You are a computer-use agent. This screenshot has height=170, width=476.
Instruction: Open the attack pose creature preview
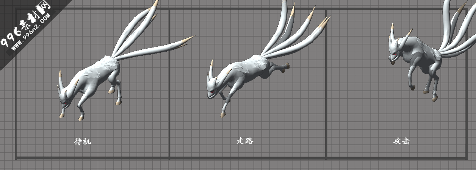[x=432, y=51]
